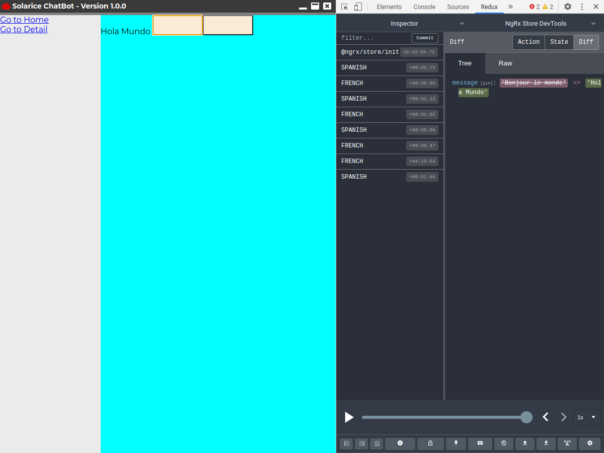This screenshot has width=604, height=453.
Task: Pin the message property in the Diff view
Action: [486, 83]
